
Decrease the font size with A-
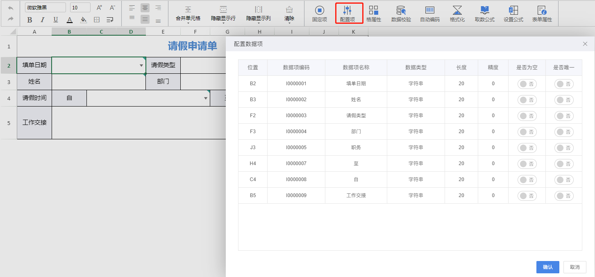tap(112, 7)
